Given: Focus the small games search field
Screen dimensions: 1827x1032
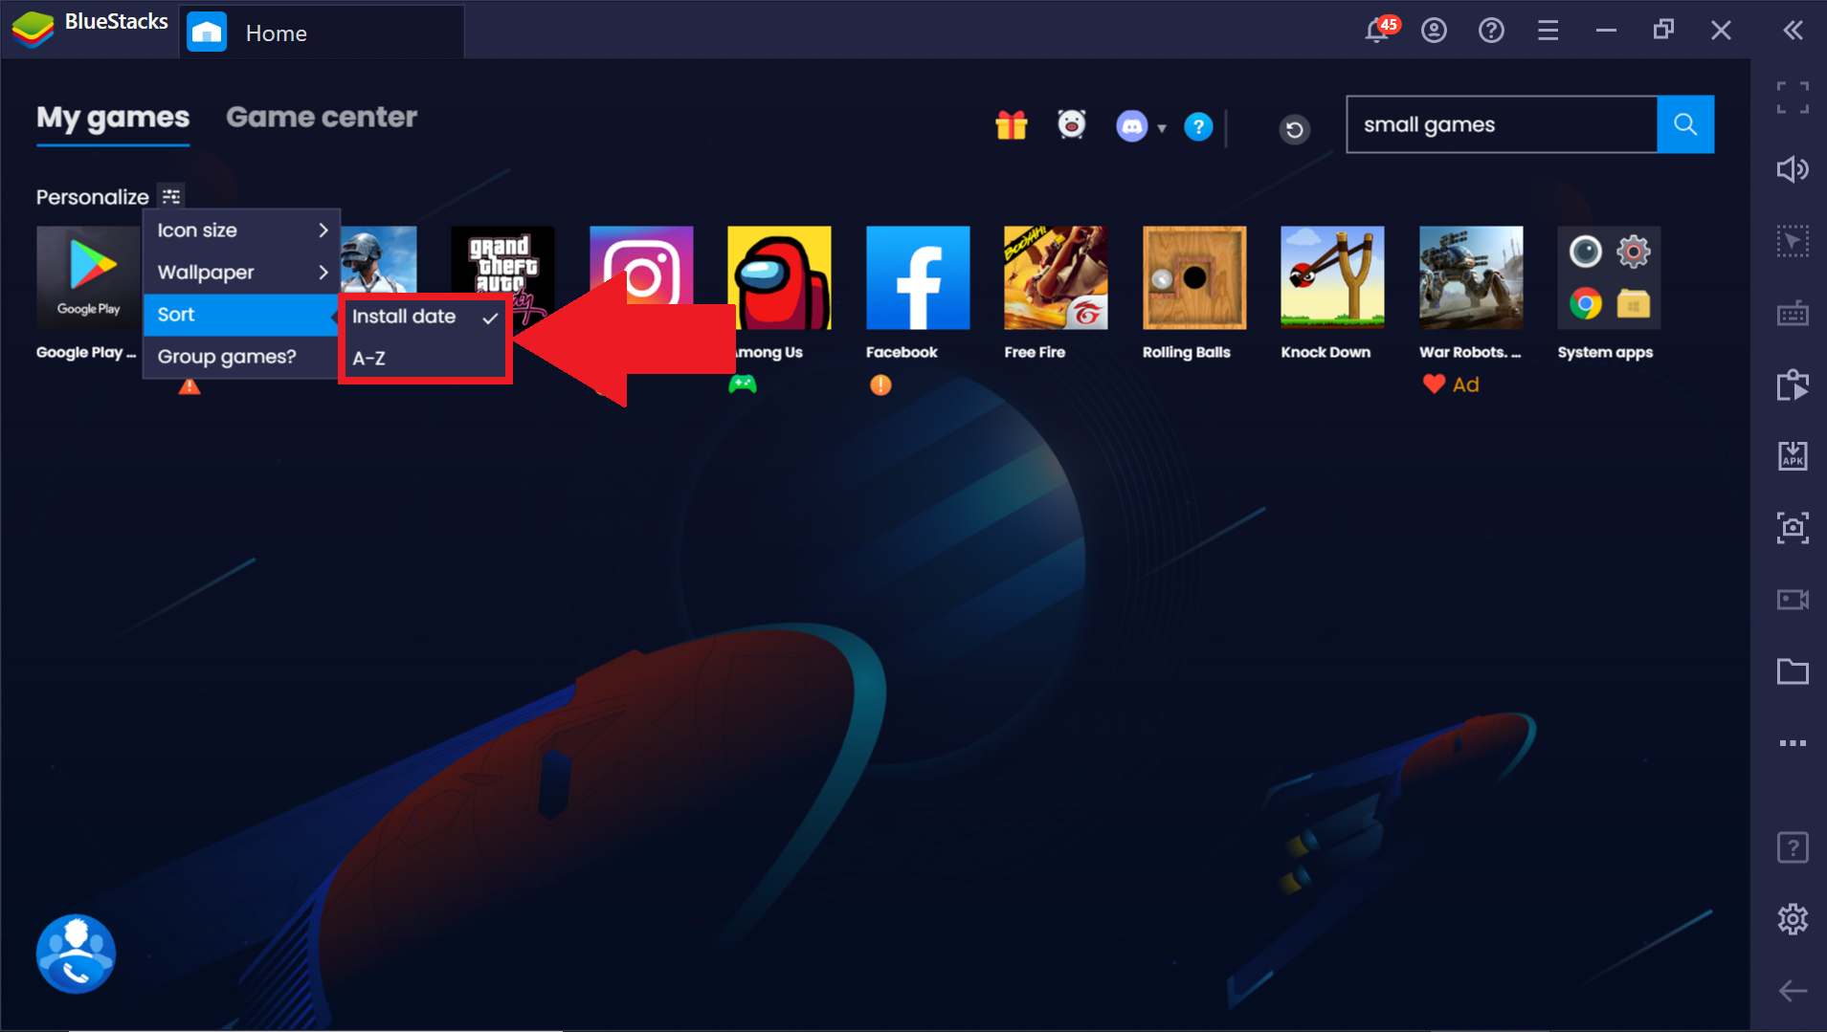Looking at the screenshot, I should pos(1502,124).
